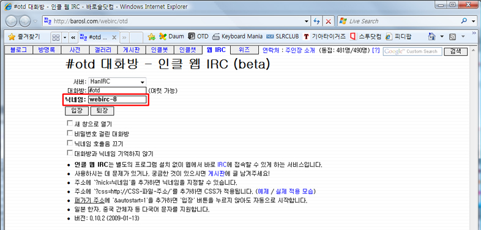Open the SLRCLUB favorites bar shortcut
This screenshot has height=230, width=481.
click(x=283, y=37)
